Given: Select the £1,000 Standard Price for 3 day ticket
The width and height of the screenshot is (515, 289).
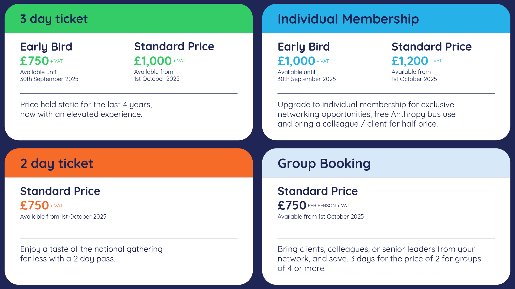Looking at the screenshot, I should (x=153, y=61).
